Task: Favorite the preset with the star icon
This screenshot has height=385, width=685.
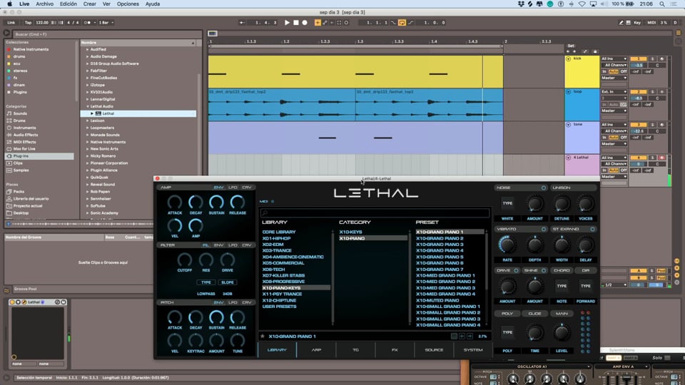Action: pyautogui.click(x=263, y=337)
